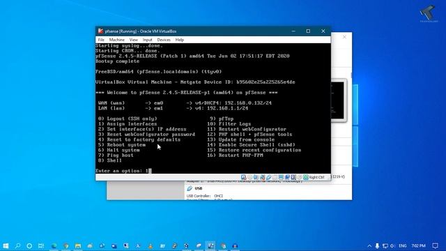Screen dimensions: 446x251
Task: Open the volume tray icon
Action: [392, 245]
